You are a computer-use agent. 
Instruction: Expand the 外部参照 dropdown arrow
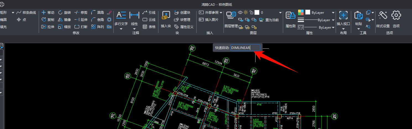221,13
